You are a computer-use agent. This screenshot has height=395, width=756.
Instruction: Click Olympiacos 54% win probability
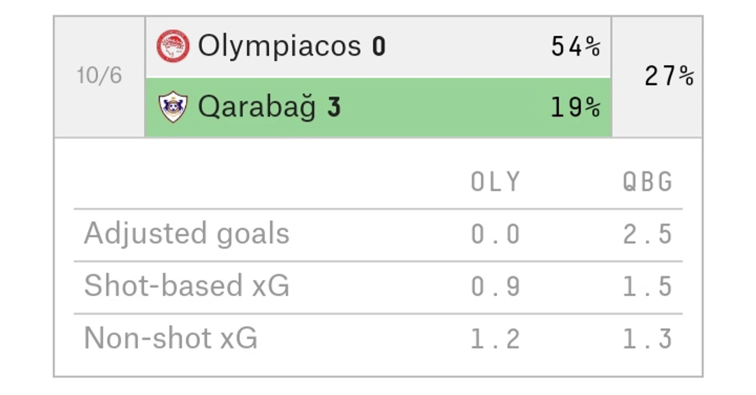click(x=576, y=47)
